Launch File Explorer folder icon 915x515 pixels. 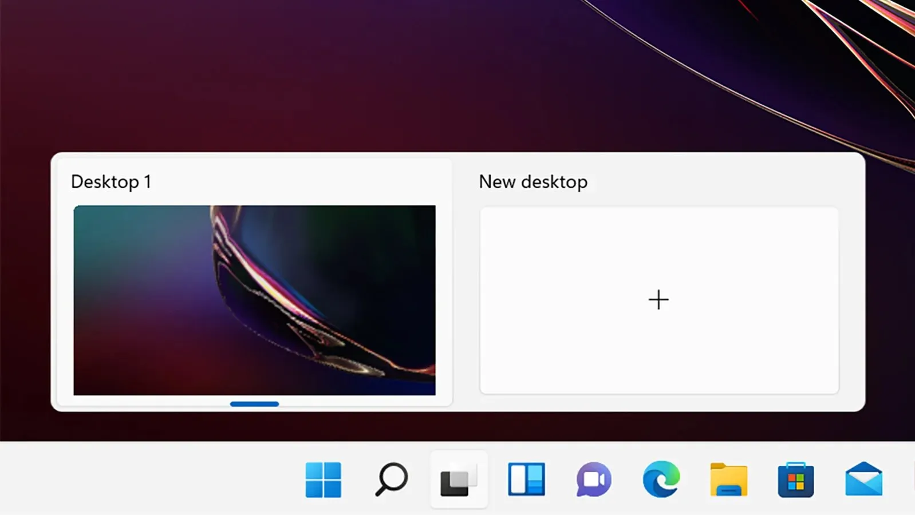coord(728,480)
